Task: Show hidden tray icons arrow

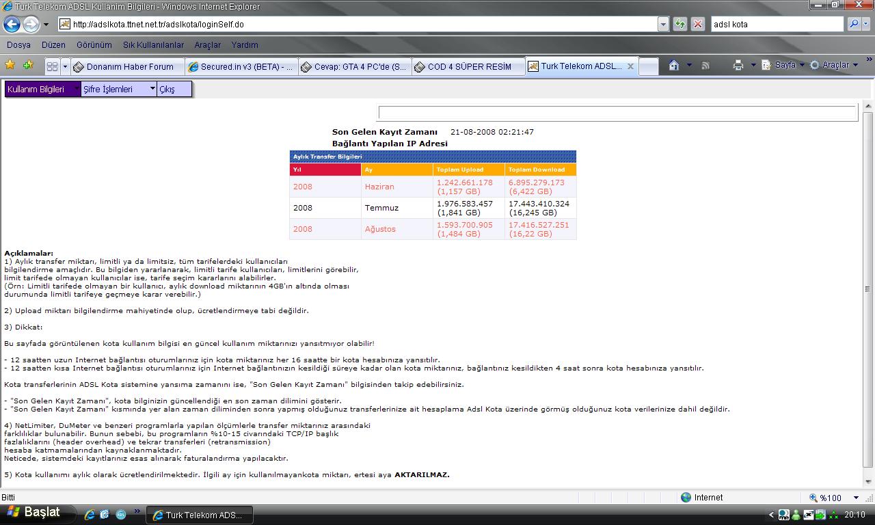Action: tap(772, 515)
